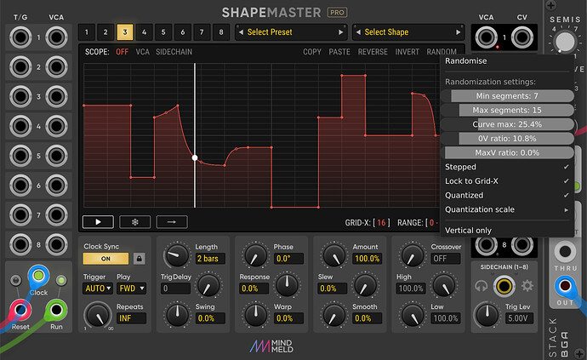Click the sidechain headphones audition icon
This screenshot has width=587, height=360.
(481, 286)
